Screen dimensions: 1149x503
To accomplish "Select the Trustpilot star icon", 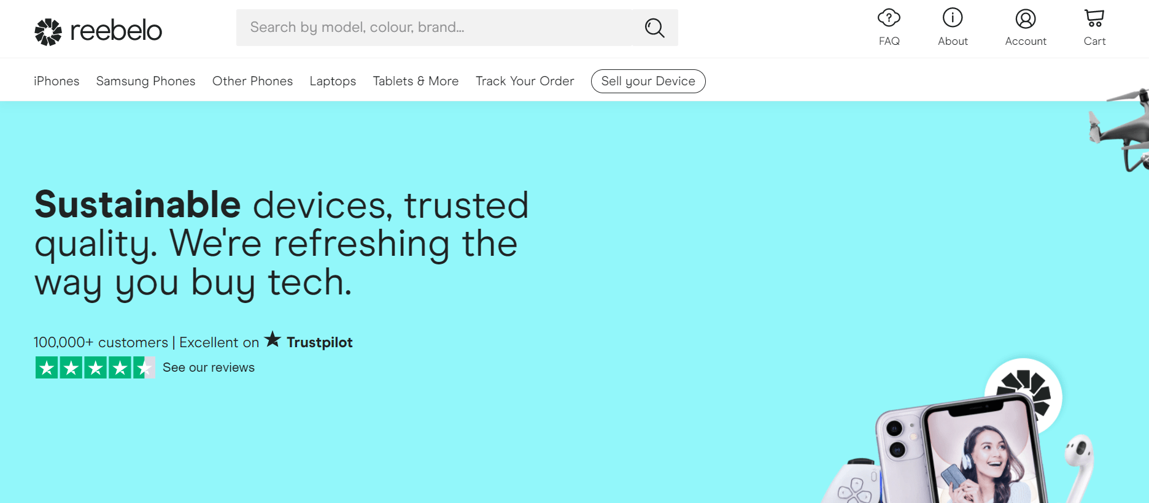I will pyautogui.click(x=273, y=339).
